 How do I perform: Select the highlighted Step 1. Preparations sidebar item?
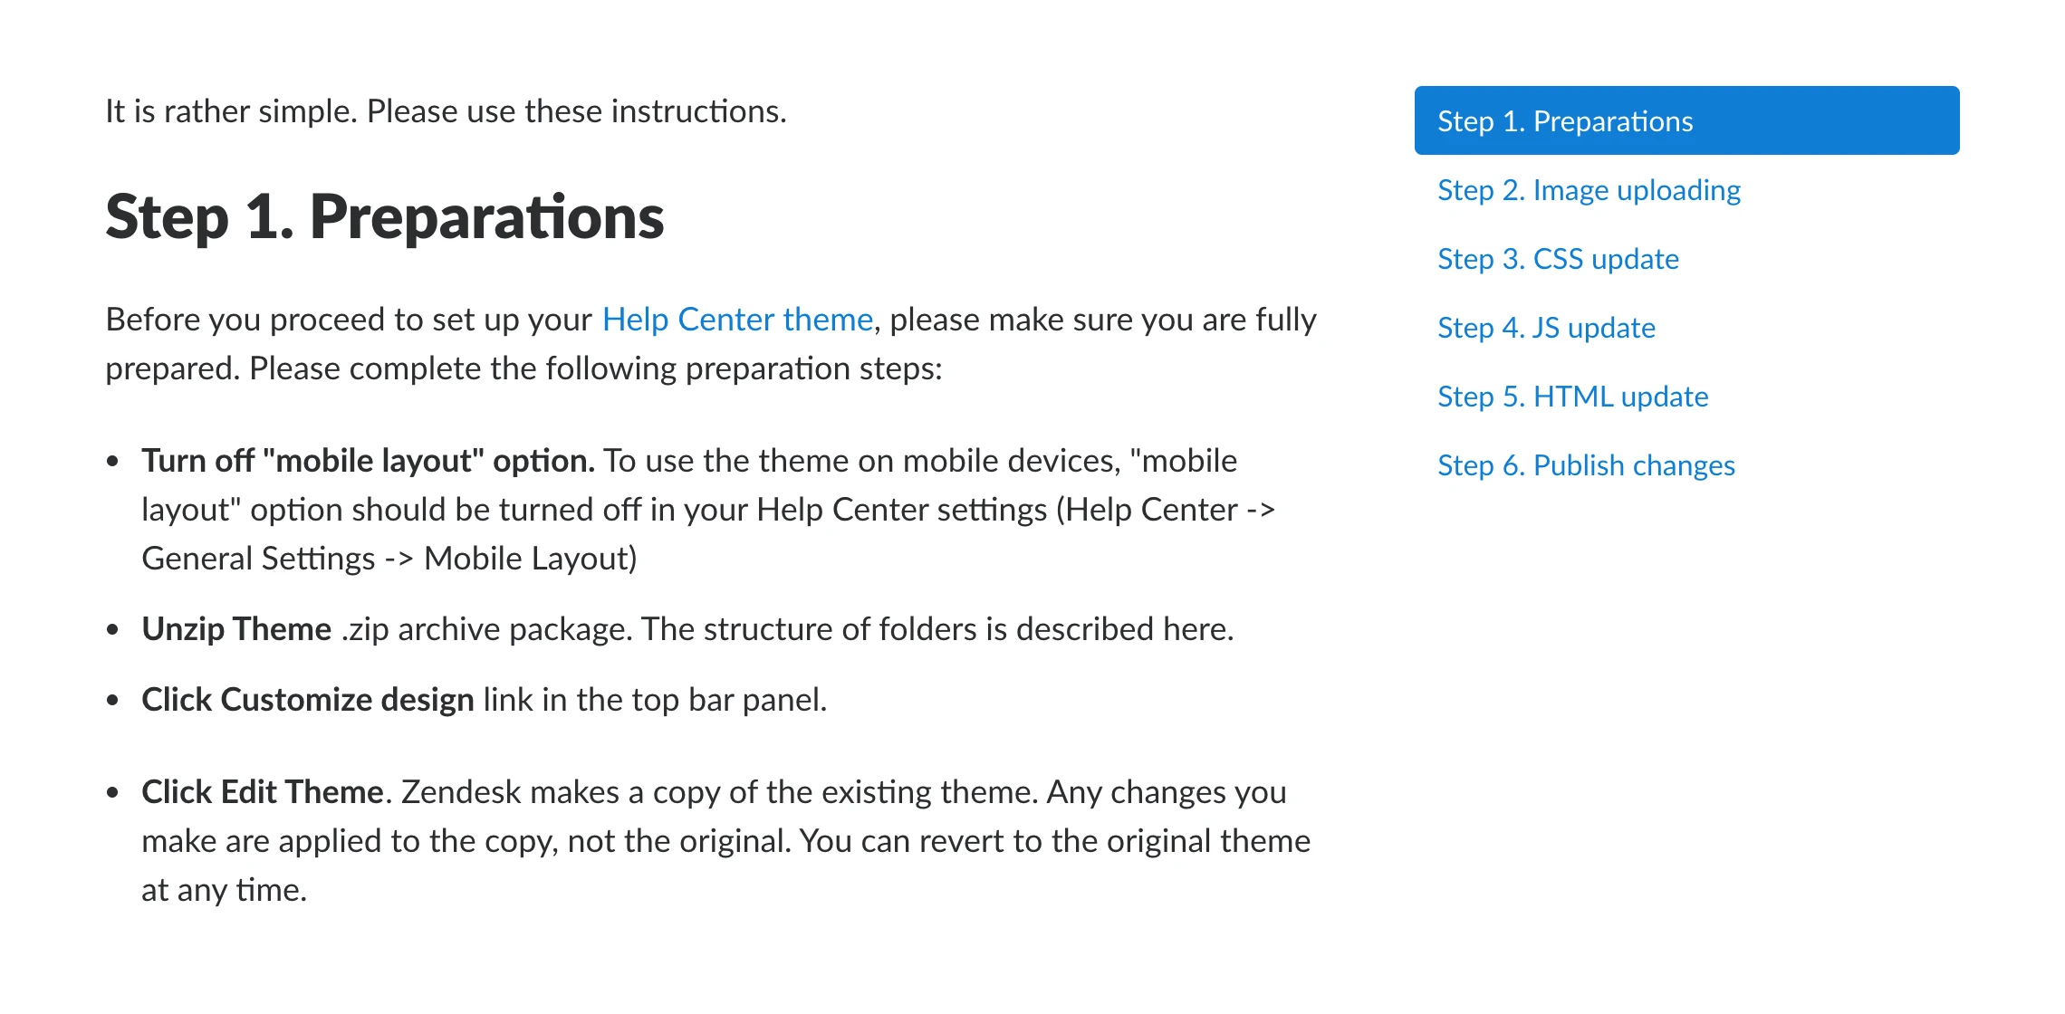[1686, 120]
